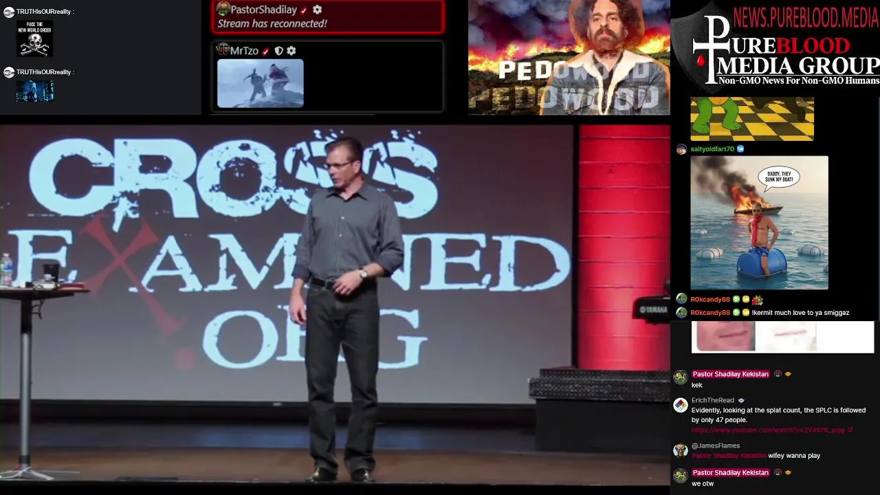
Task: Click ErichTheRead's avatar
Action: (x=680, y=405)
